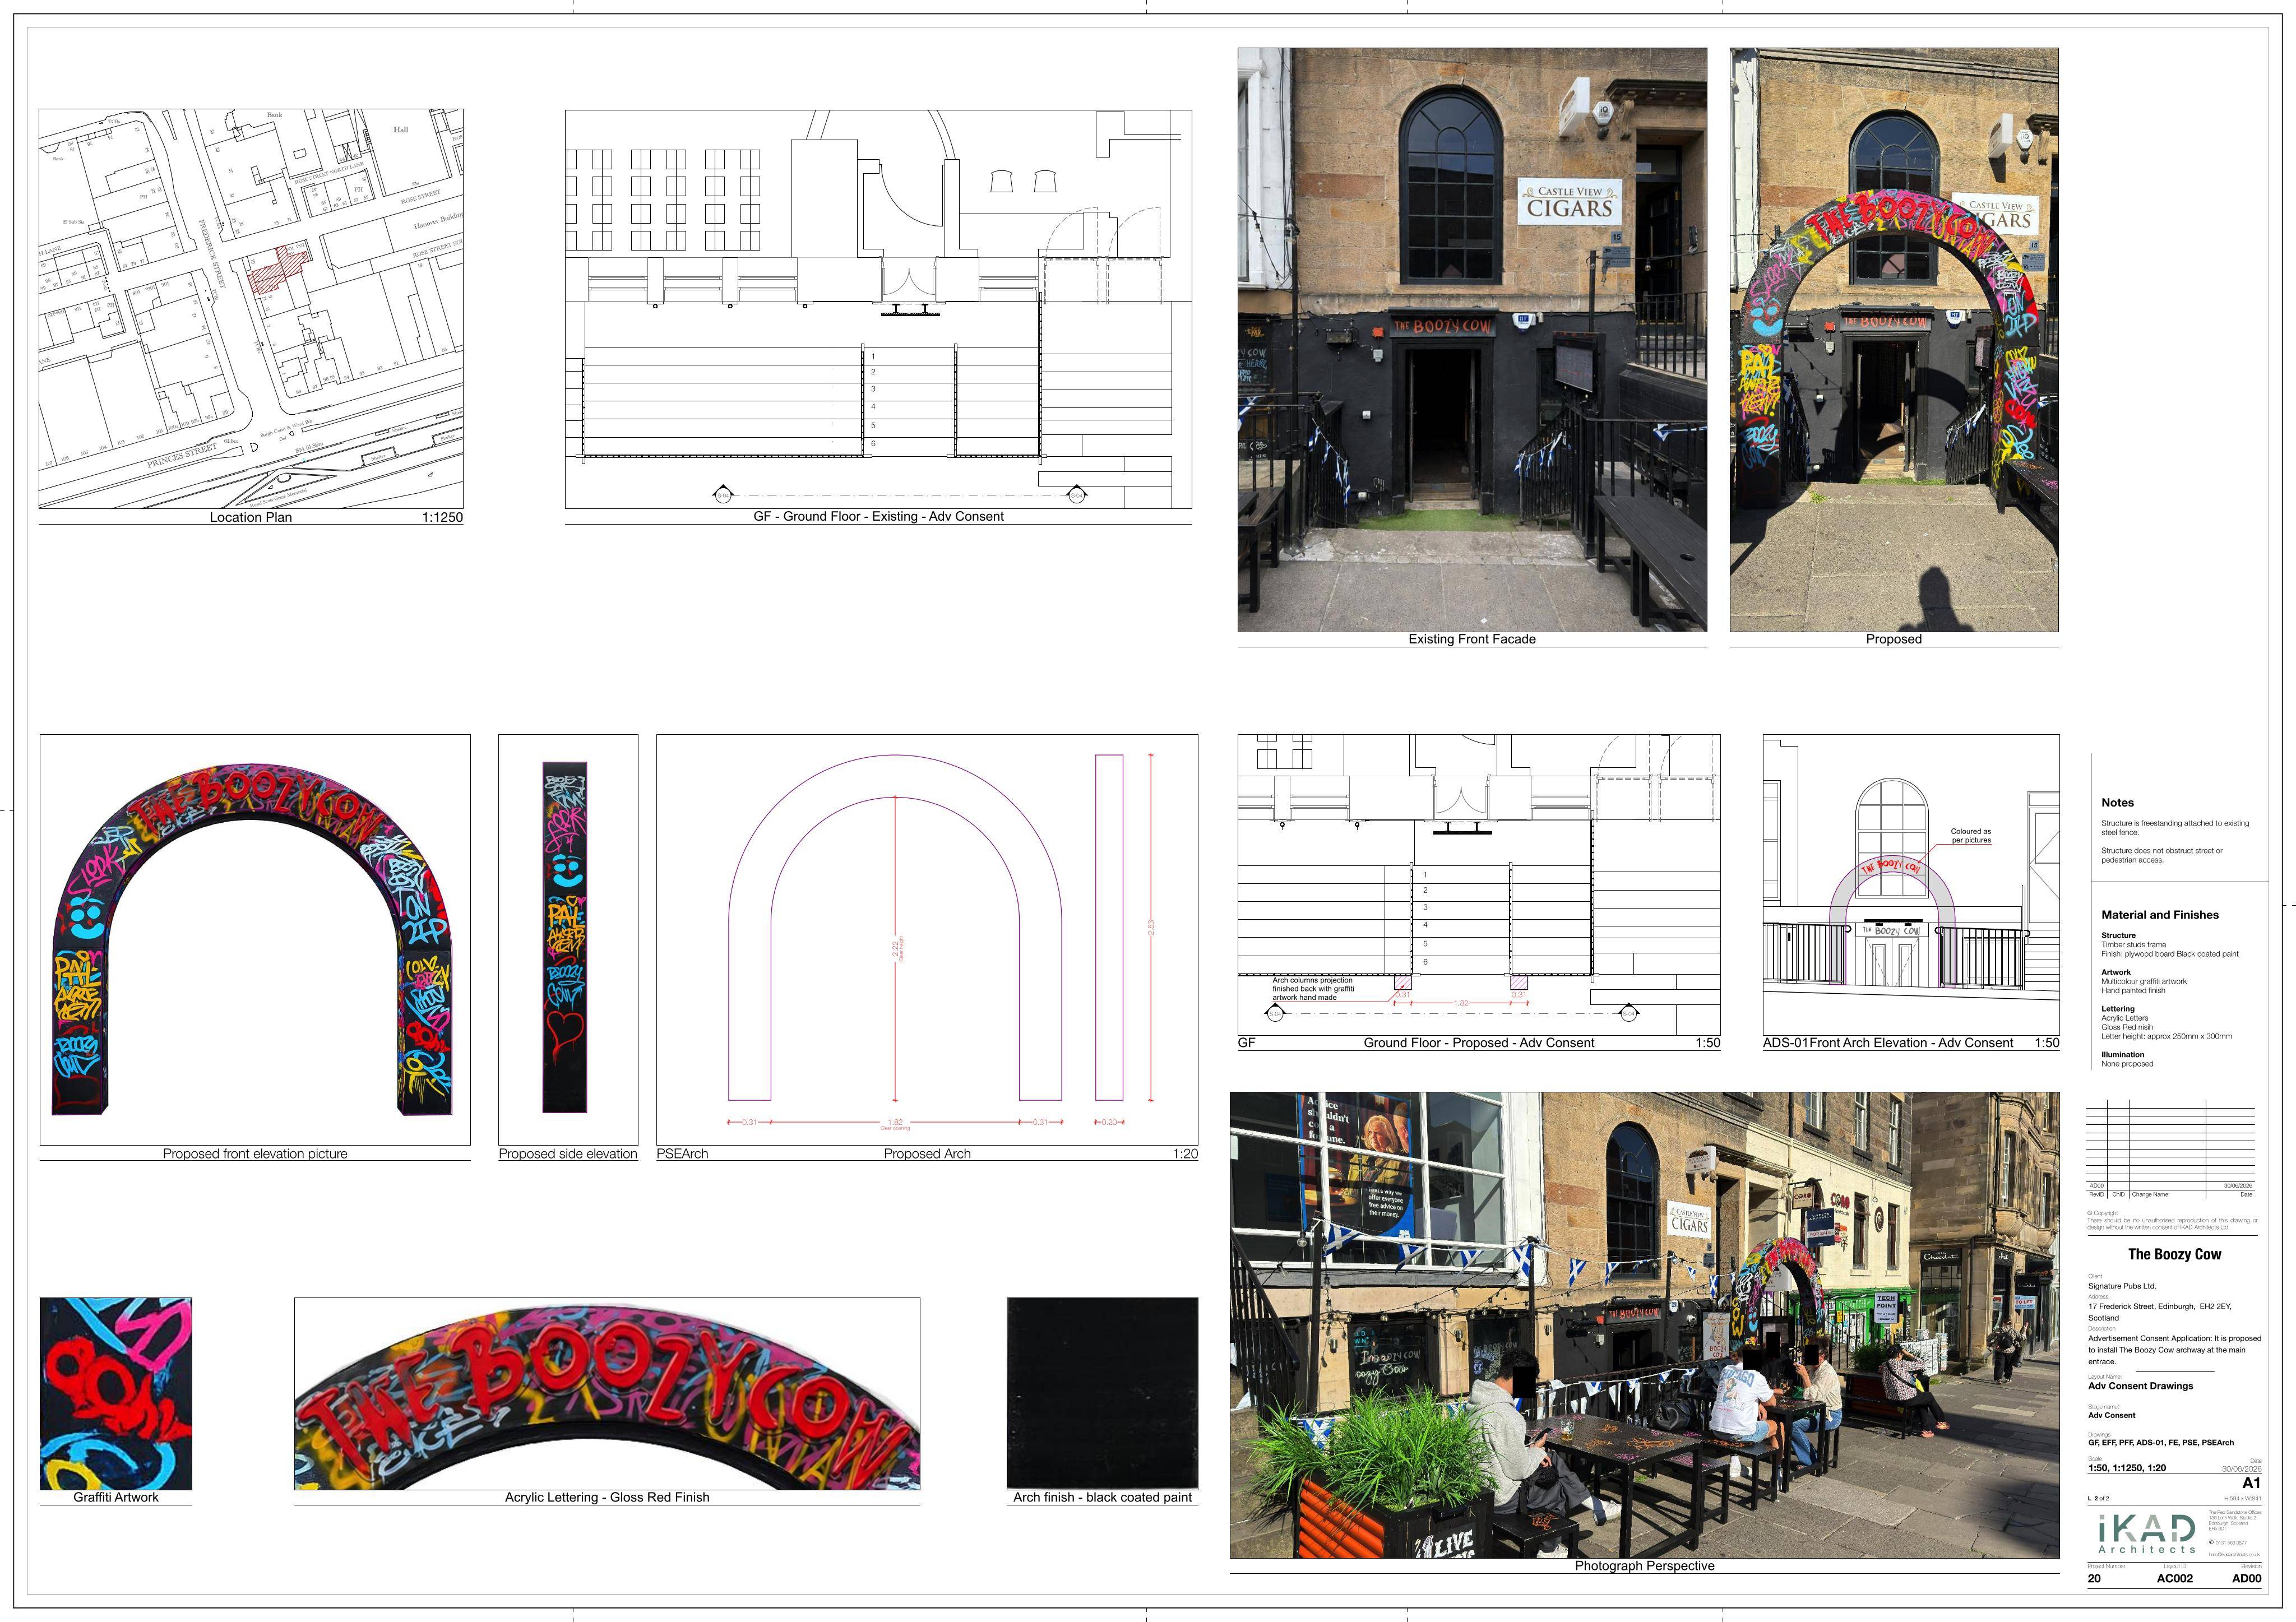Open the Existing Front Facade photo

1472,340
